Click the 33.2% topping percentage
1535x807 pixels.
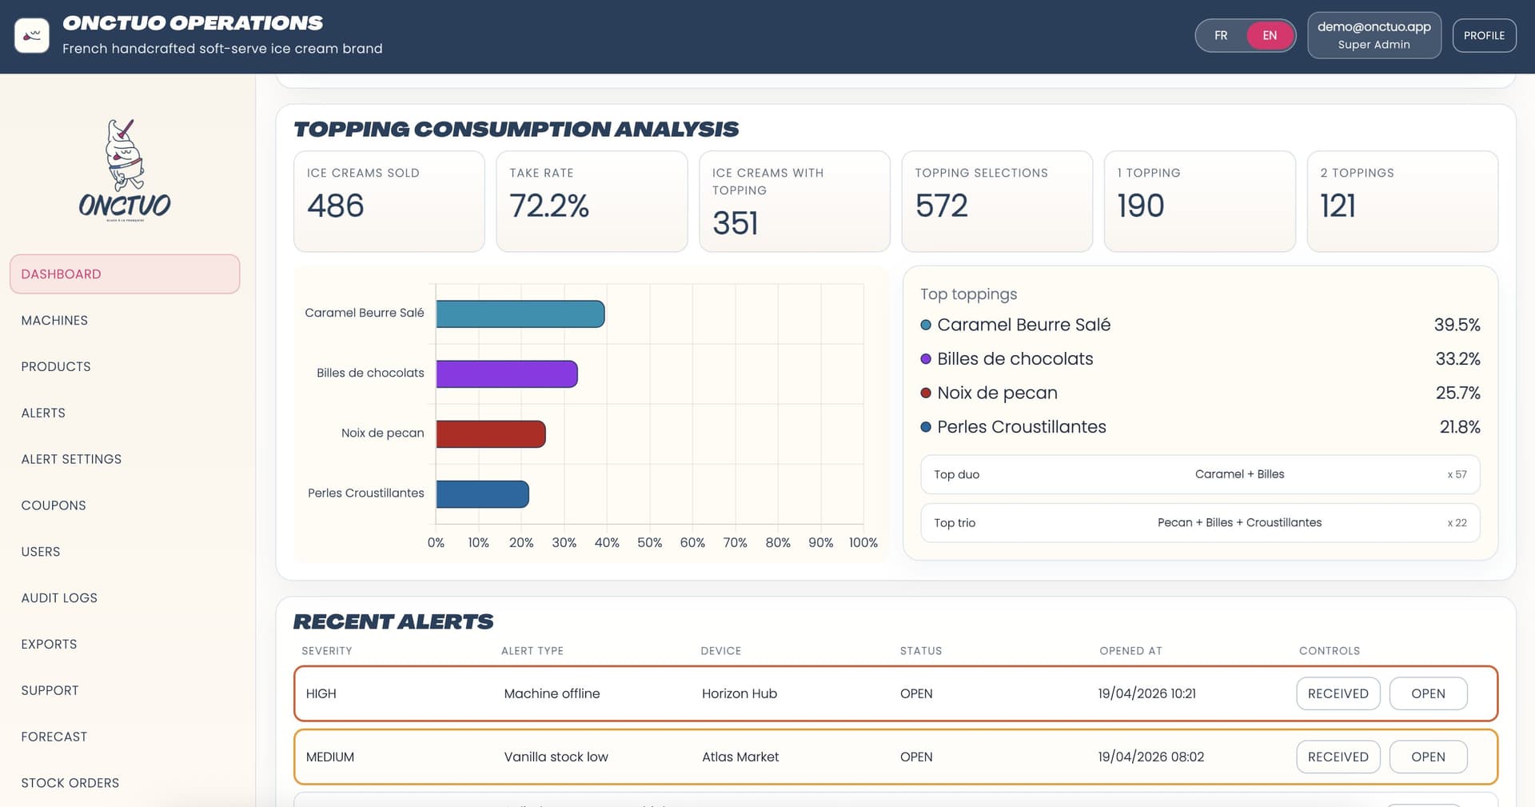pyautogui.click(x=1457, y=359)
